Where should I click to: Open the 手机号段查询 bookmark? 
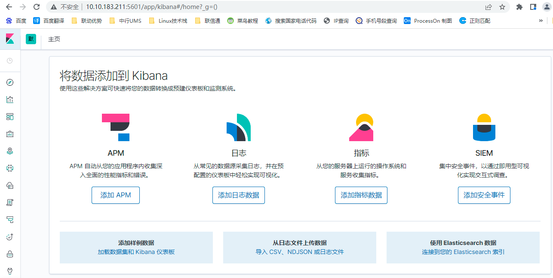click(376, 21)
